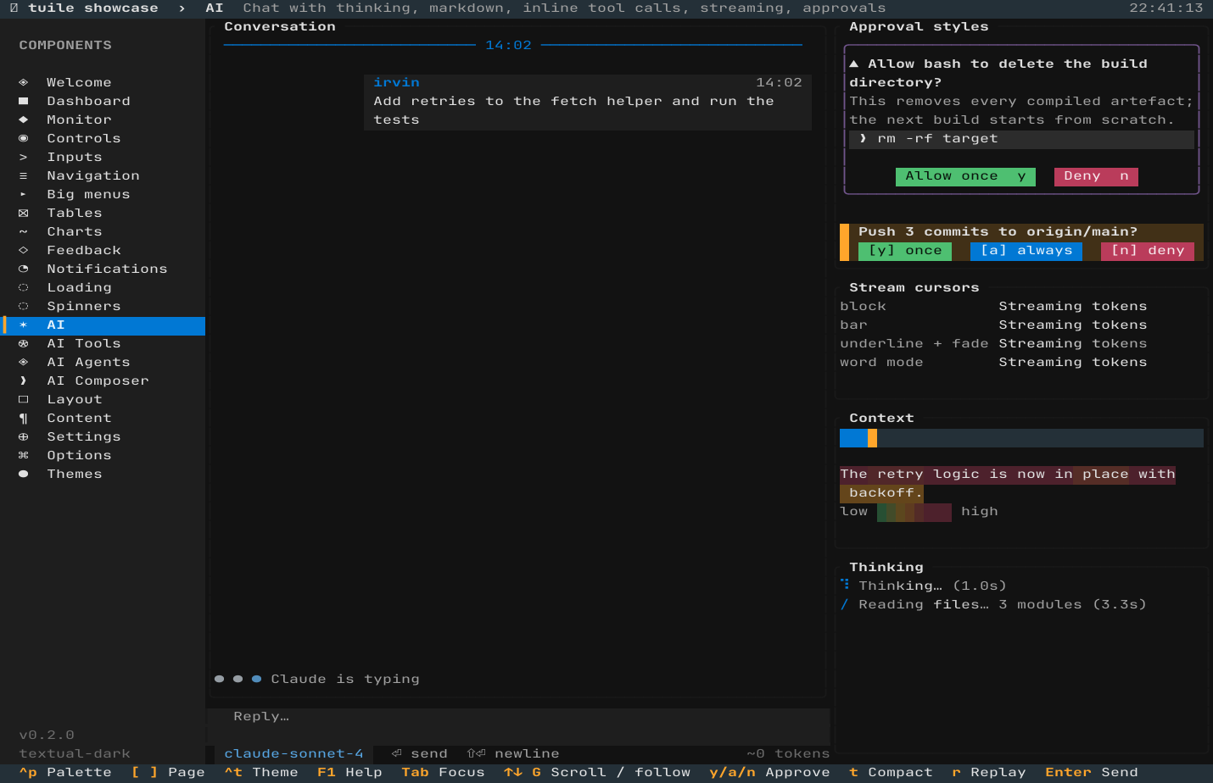Click the Notifications icon in sidebar
The width and height of the screenshot is (1213, 783).
point(23,269)
